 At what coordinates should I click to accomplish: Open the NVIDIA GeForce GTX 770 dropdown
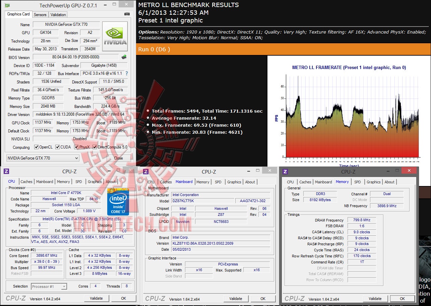[43, 158]
